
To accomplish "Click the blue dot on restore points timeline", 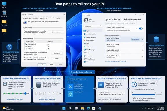I will [x=25, y=93].
